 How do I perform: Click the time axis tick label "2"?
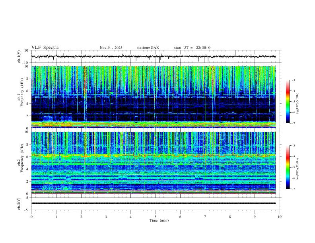click(x=81, y=217)
